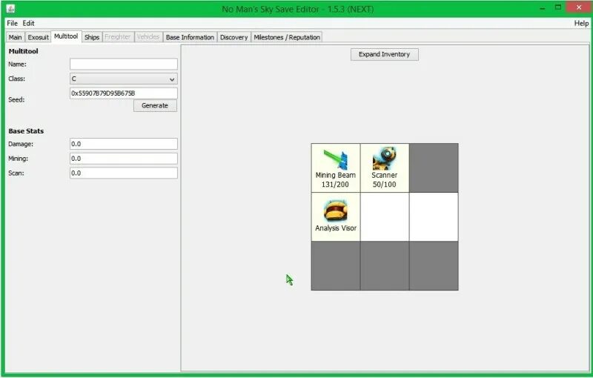This screenshot has height=378, width=593.
Task: Minimize the Save Editor window
Action: coord(543,7)
